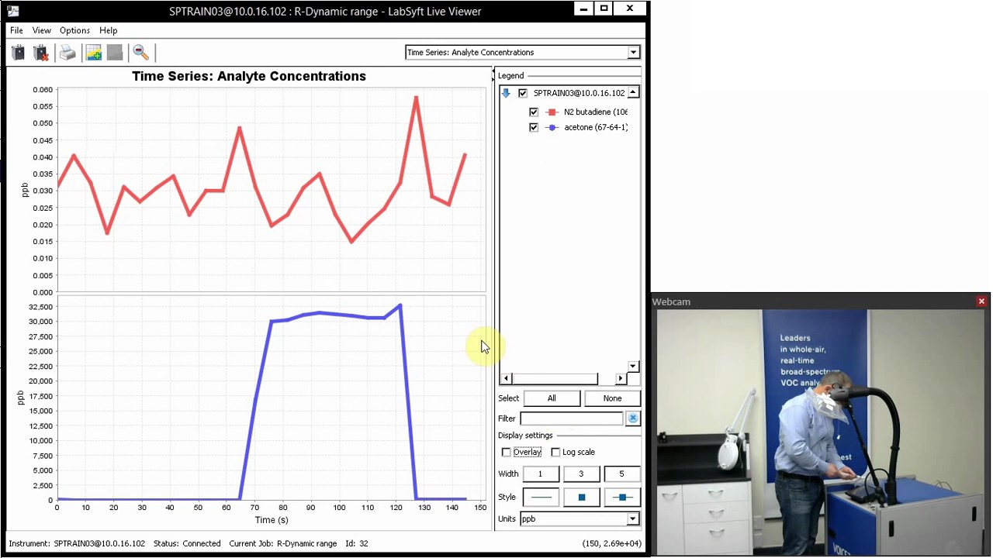The width and height of the screenshot is (993, 558).
Task: Open the File menu
Action: pyautogui.click(x=16, y=30)
